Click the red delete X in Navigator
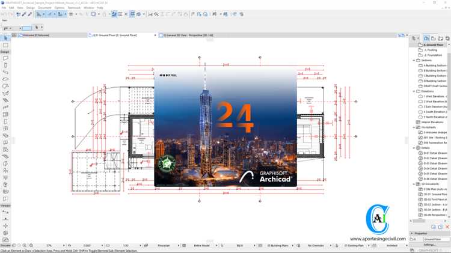Screen dimensions: 451x253 click(447, 227)
